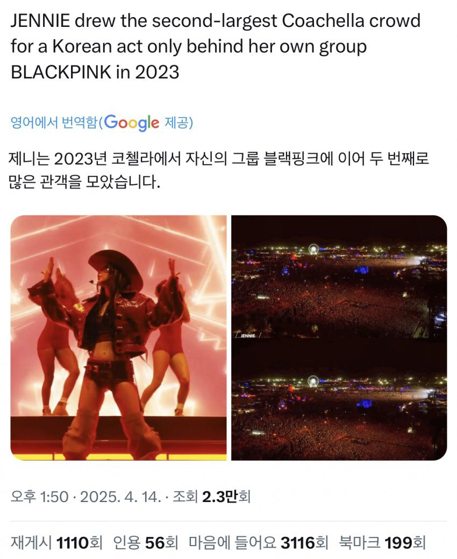Open the quotes count 인용 56회

(x=146, y=542)
